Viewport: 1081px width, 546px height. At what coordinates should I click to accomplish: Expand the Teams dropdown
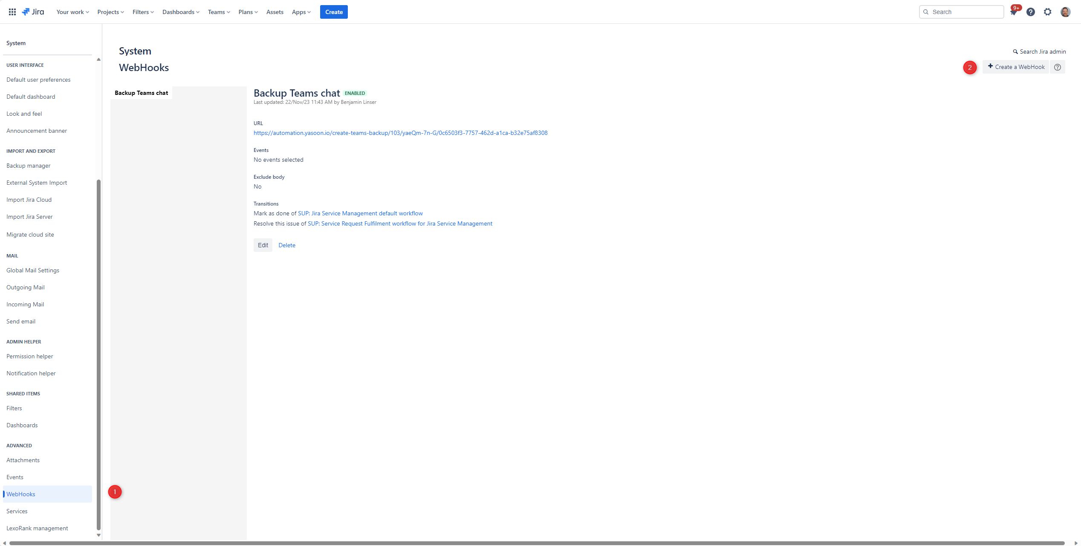[x=218, y=11]
